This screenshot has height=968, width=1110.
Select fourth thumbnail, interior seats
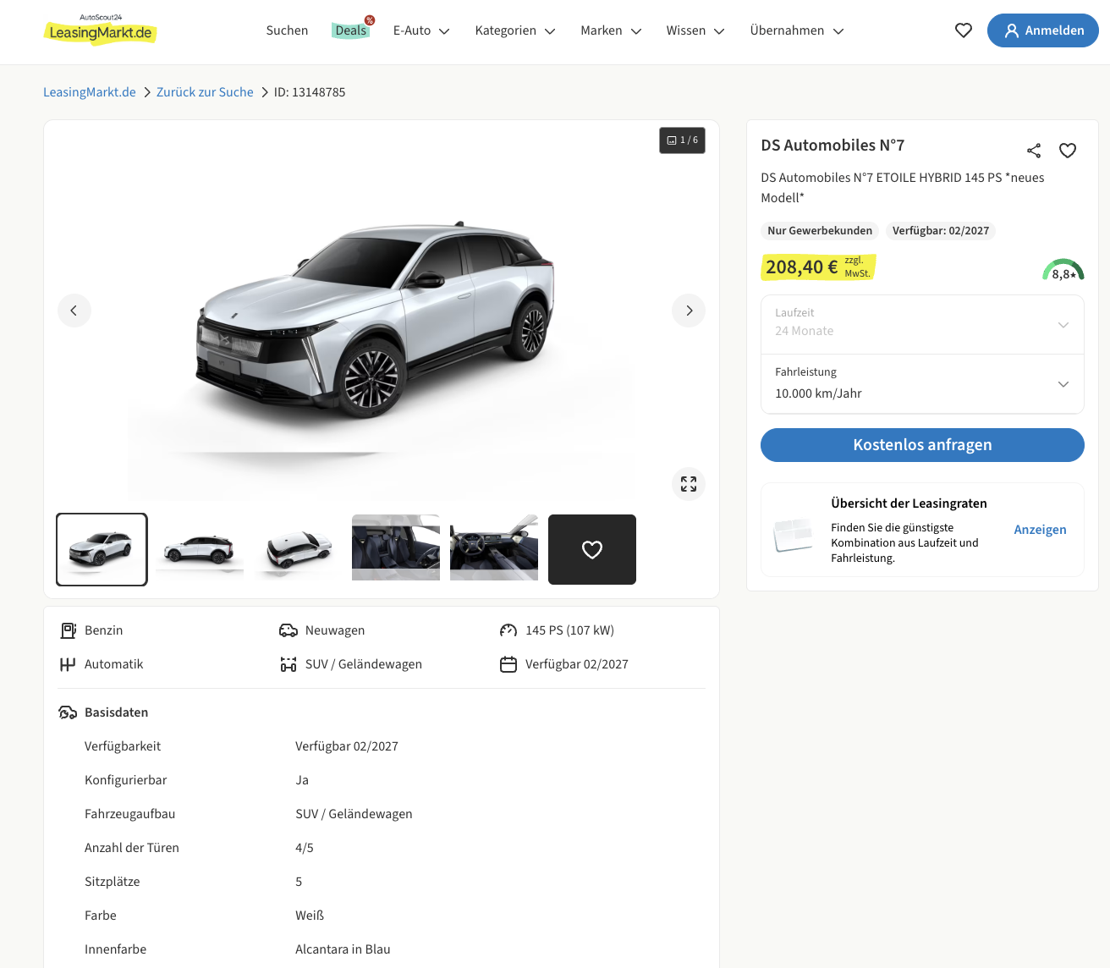396,549
